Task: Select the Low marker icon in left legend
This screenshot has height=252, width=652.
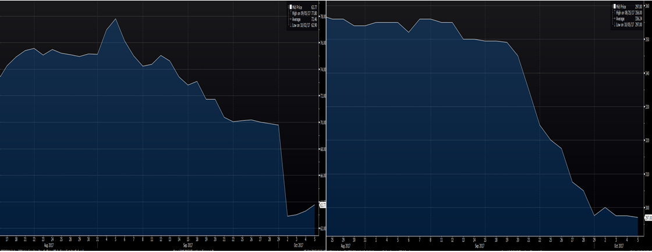Action: point(292,26)
